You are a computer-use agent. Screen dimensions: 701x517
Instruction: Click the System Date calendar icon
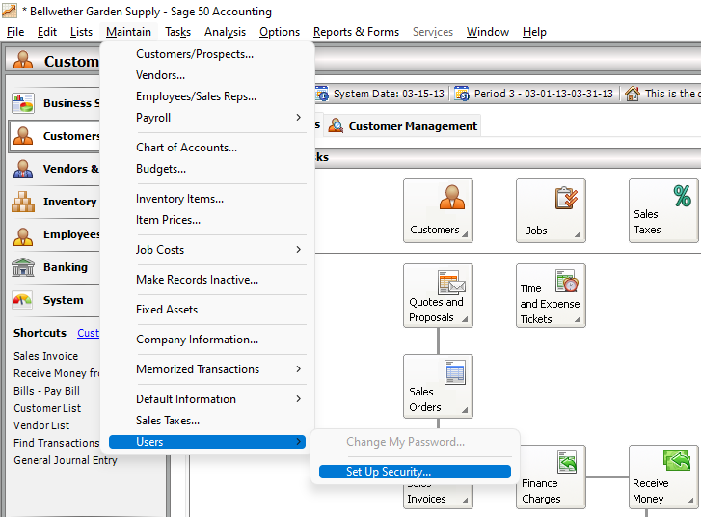322,94
